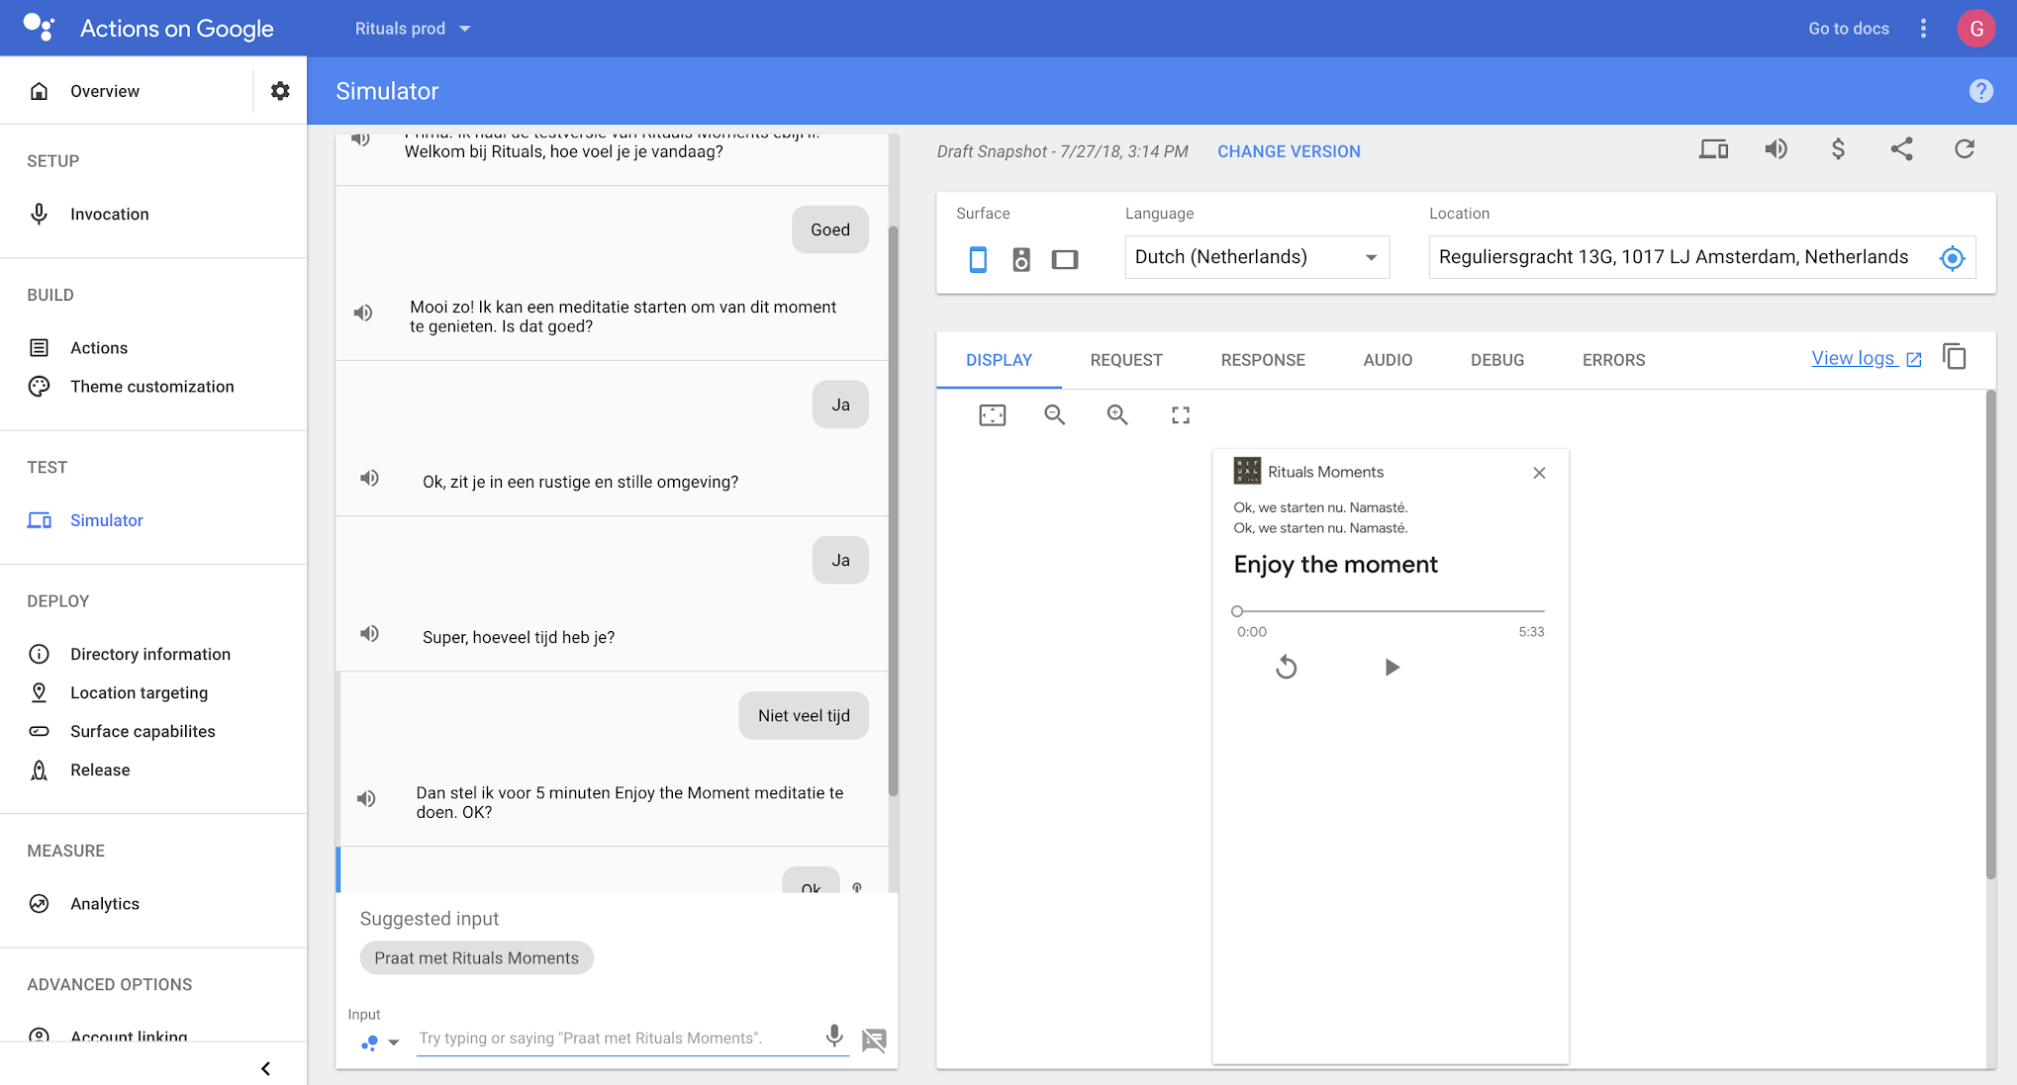Image resolution: width=2017 pixels, height=1085 pixels.
Task: Open Location targeting
Action: (x=139, y=692)
